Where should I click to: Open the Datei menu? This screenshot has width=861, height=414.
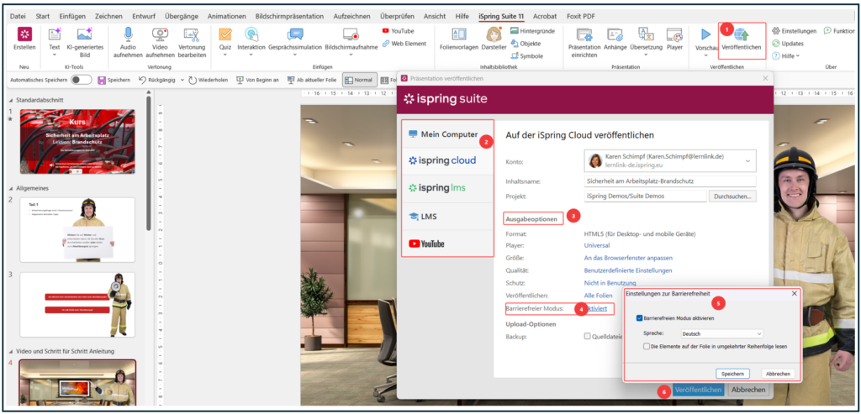tap(18, 17)
